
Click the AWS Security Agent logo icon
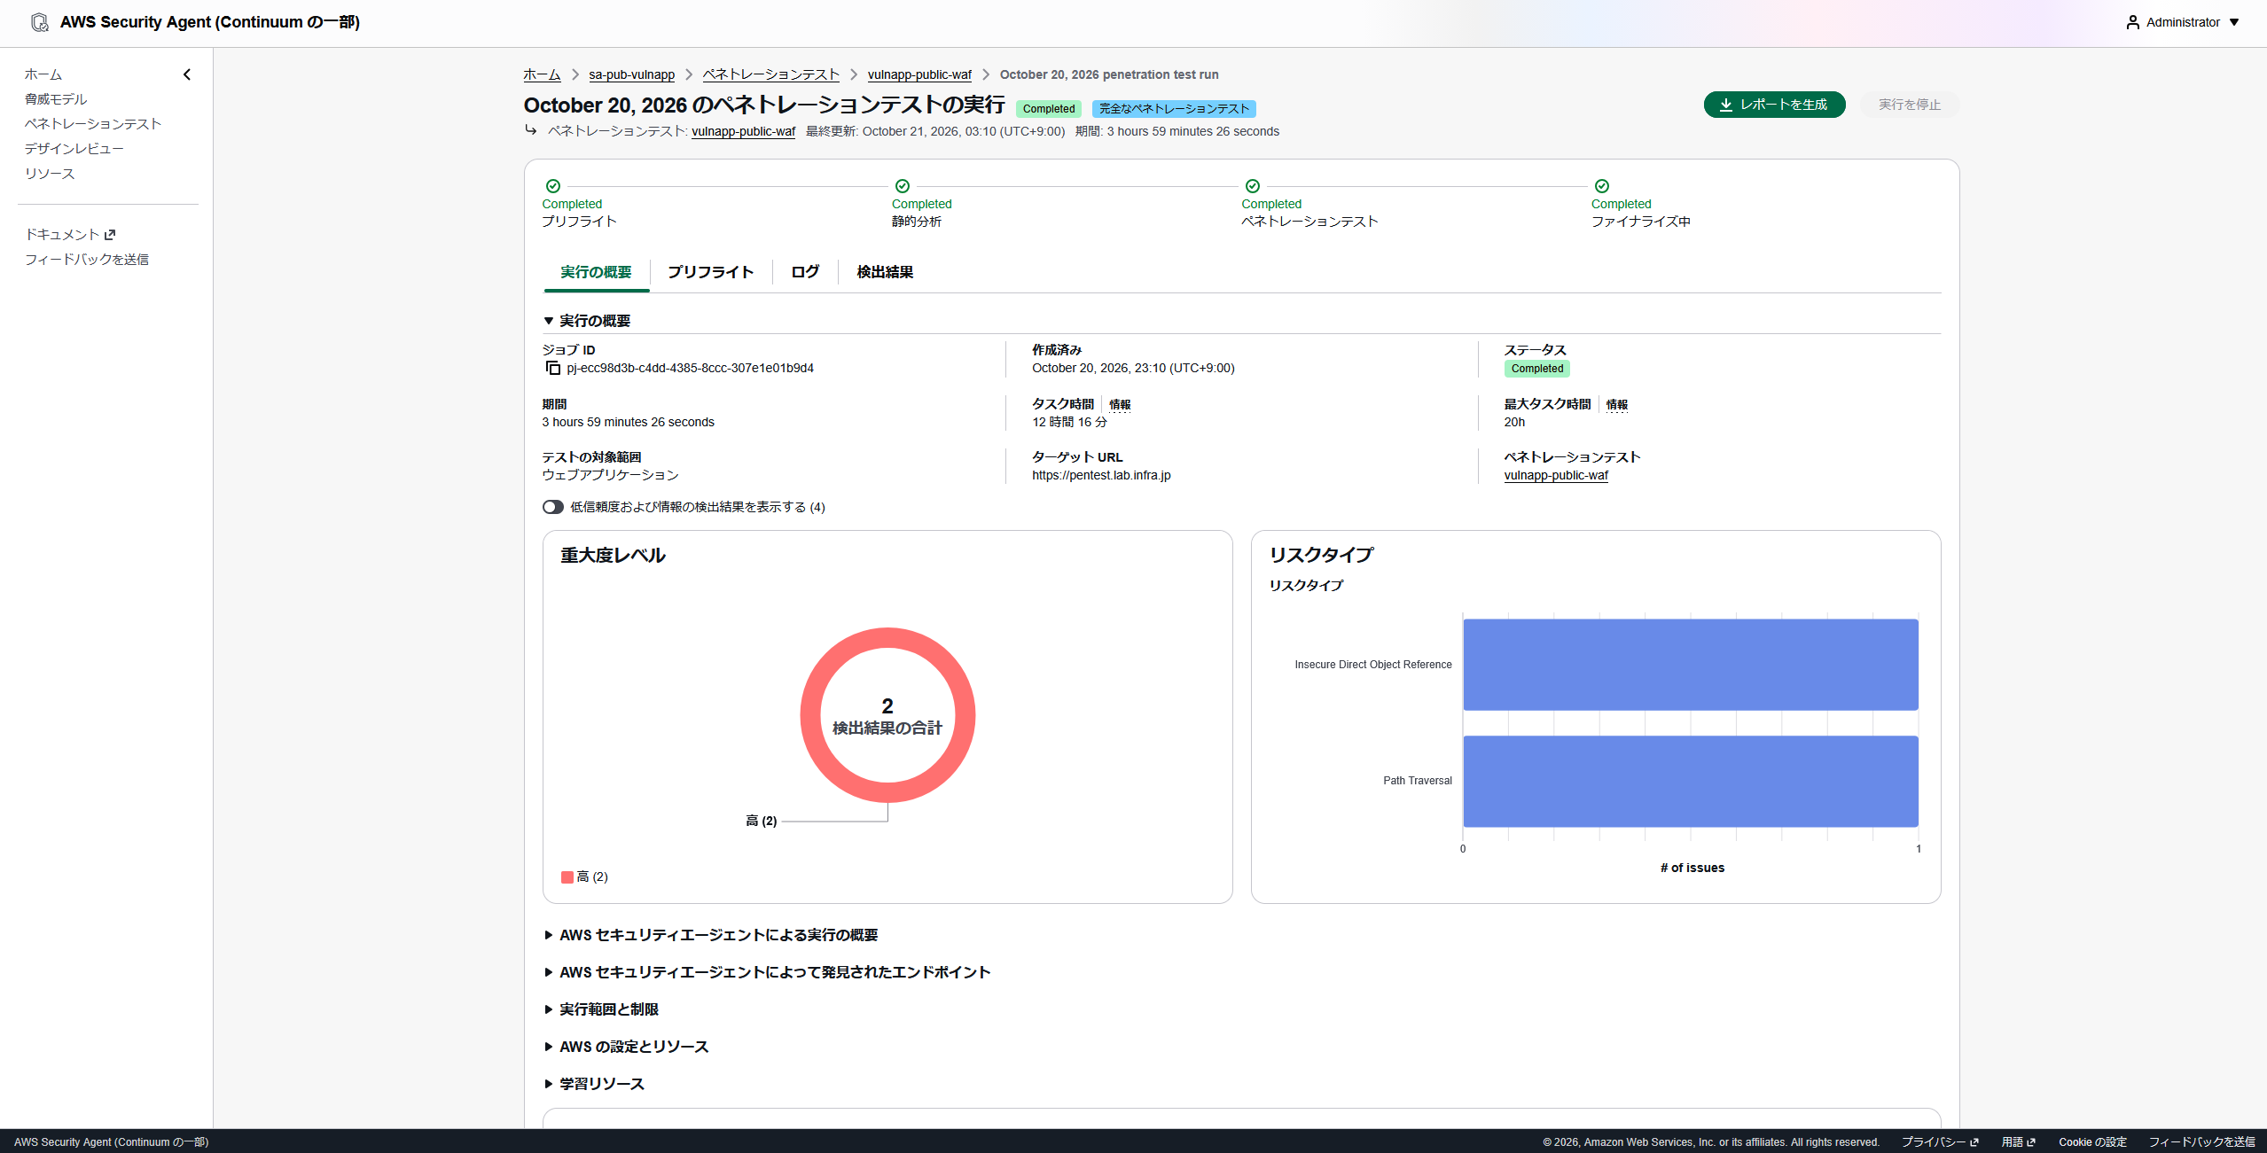[40, 22]
